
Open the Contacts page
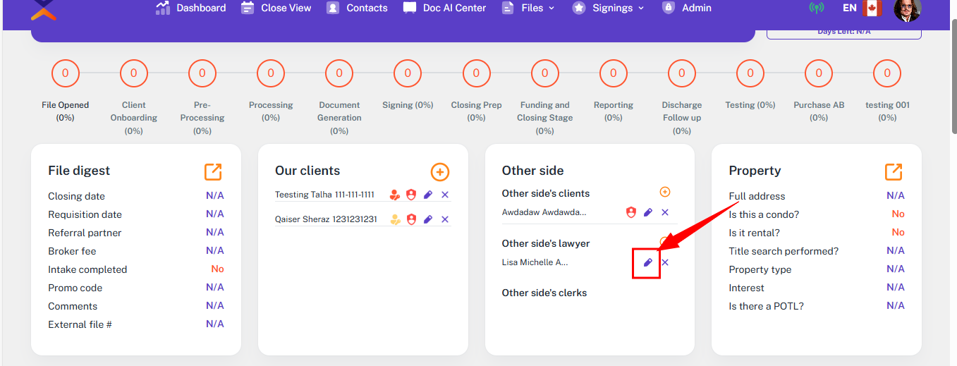358,8
